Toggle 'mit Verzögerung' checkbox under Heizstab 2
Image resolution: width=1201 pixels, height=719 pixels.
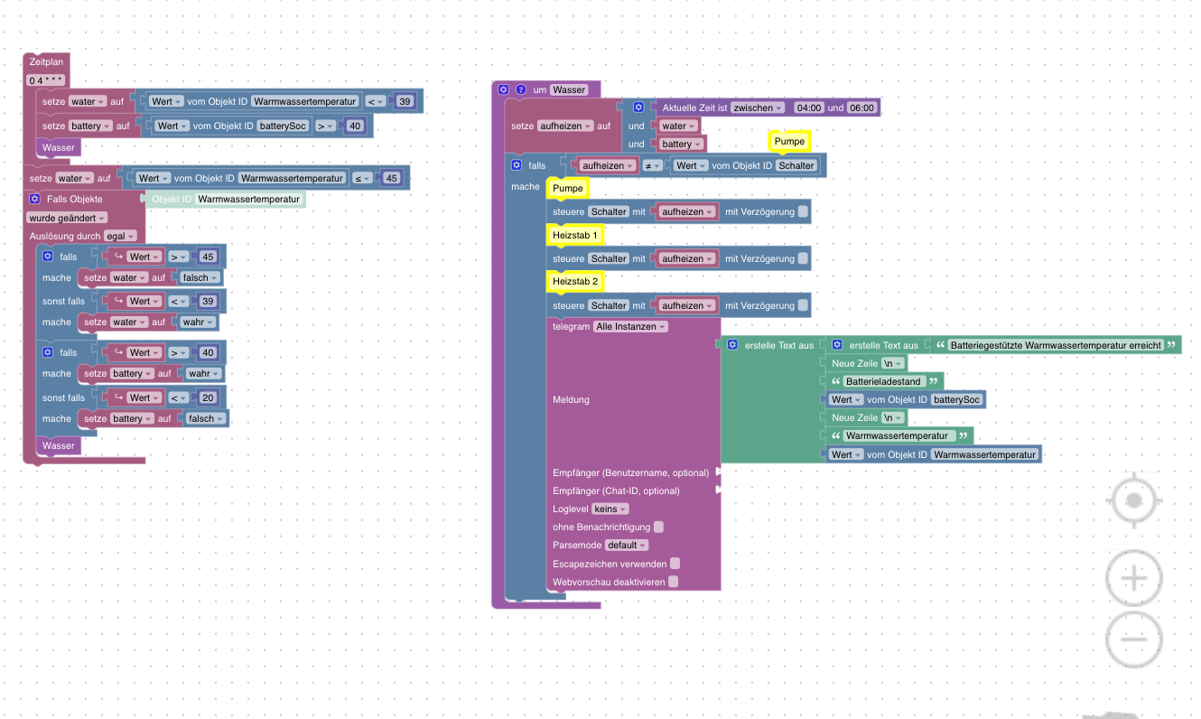tap(803, 305)
